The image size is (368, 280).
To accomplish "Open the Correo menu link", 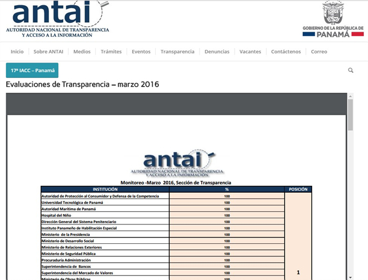I will click(x=319, y=52).
